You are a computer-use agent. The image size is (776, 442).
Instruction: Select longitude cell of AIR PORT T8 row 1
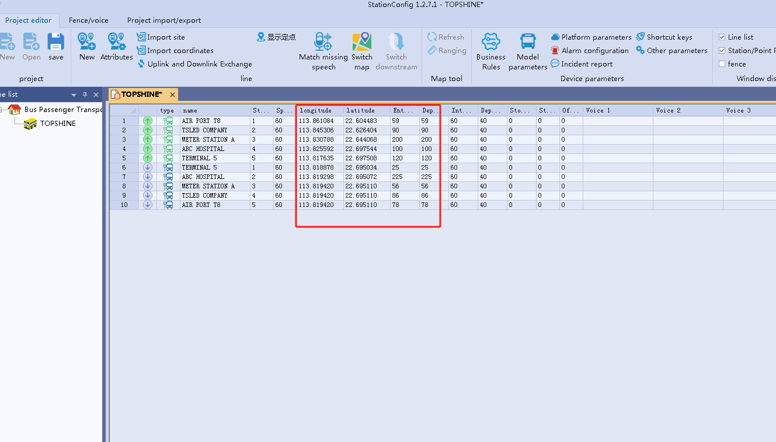(316, 121)
